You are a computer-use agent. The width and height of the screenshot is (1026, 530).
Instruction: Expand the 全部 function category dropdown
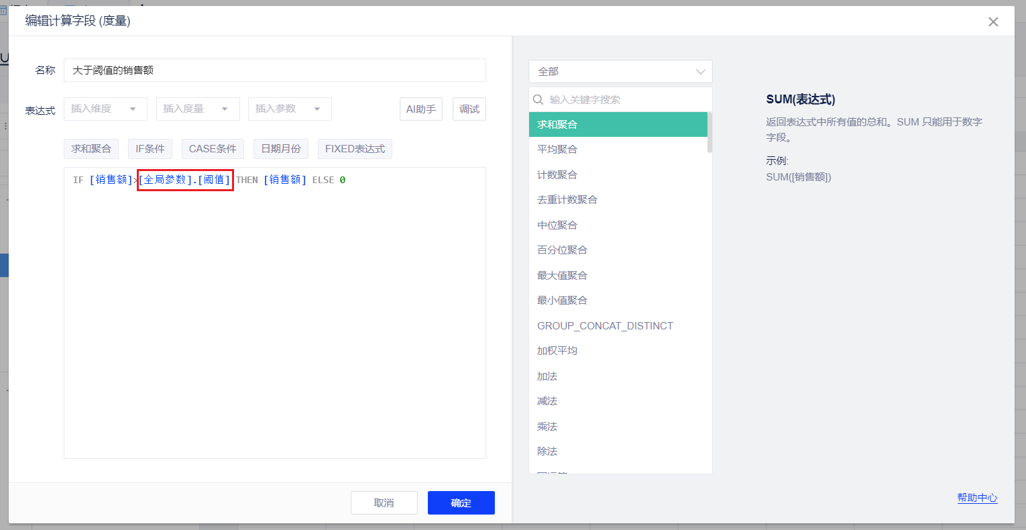(x=620, y=72)
